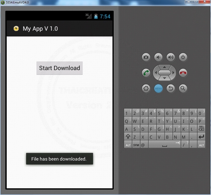Screen dimensions: 211x195
Task: Click the @ key on keyboard
Action: [x=144, y=145]
